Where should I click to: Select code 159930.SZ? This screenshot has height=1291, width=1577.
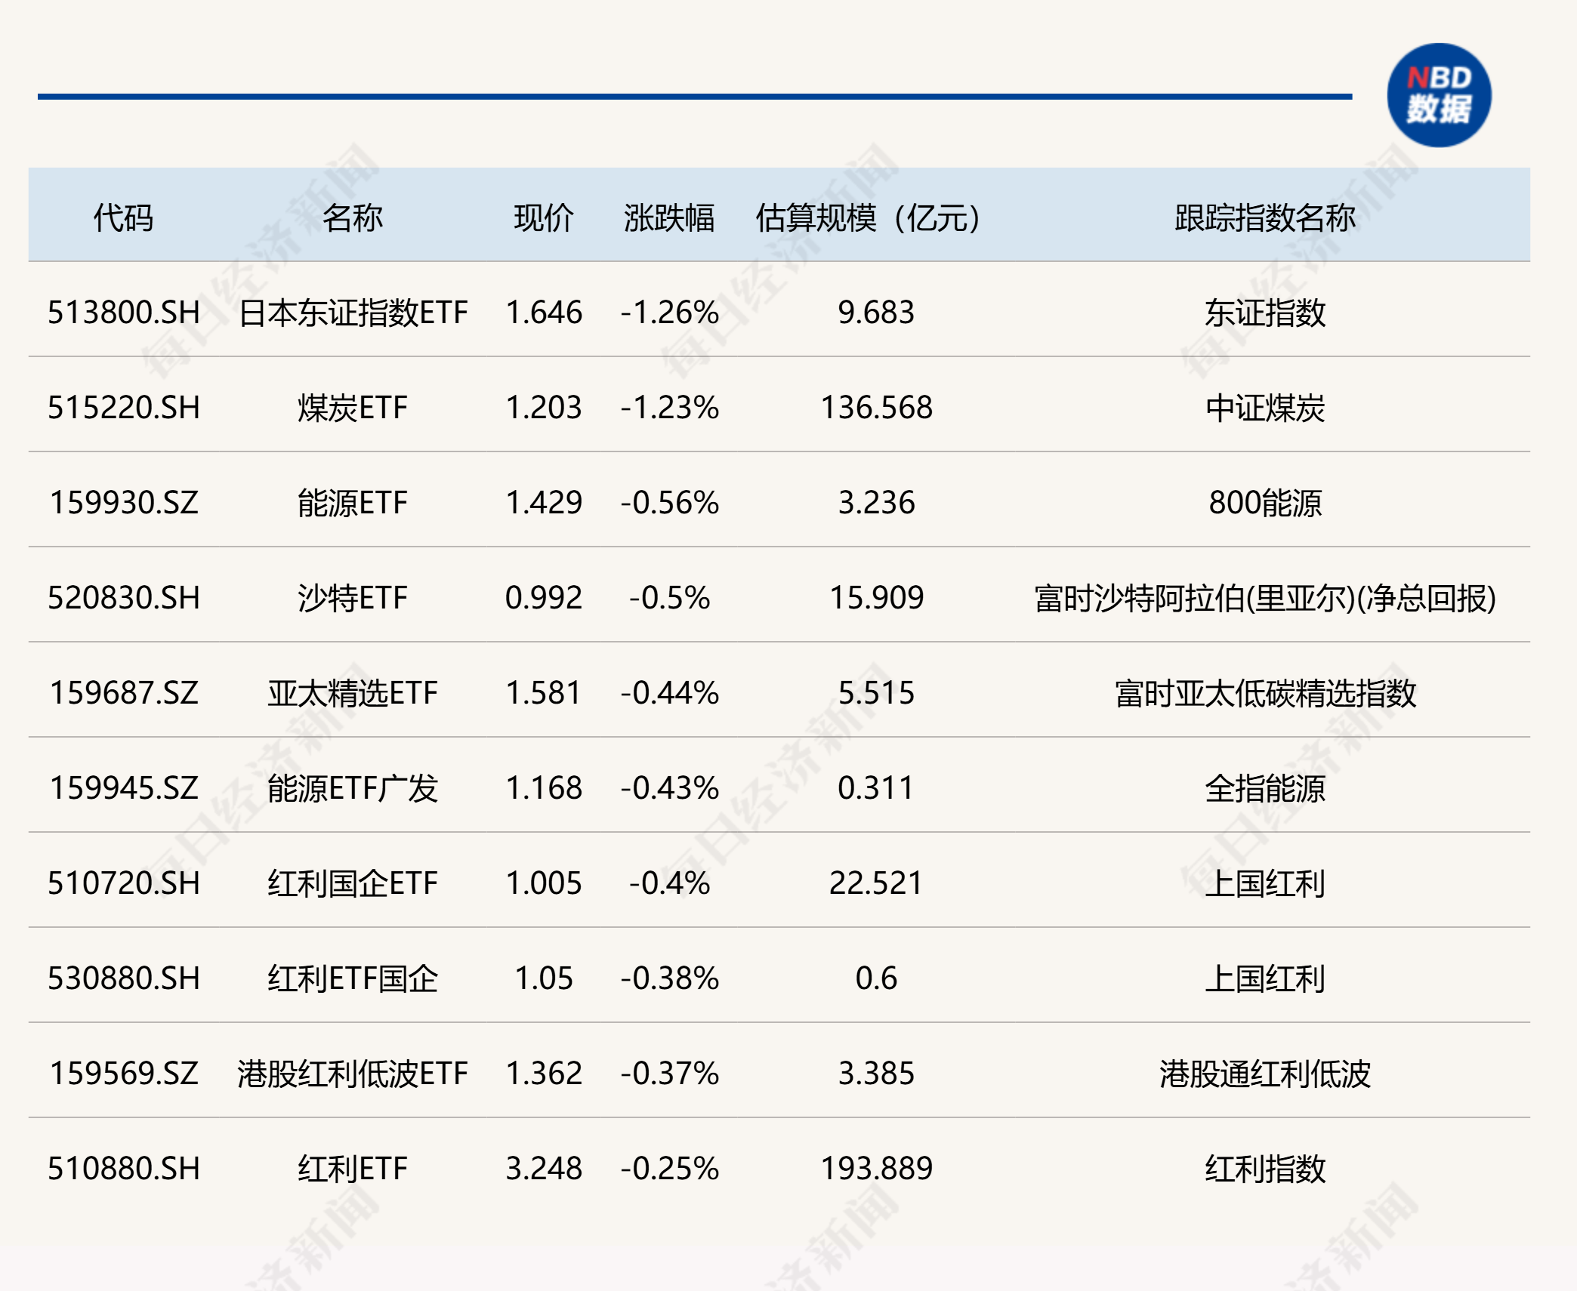pos(124,503)
